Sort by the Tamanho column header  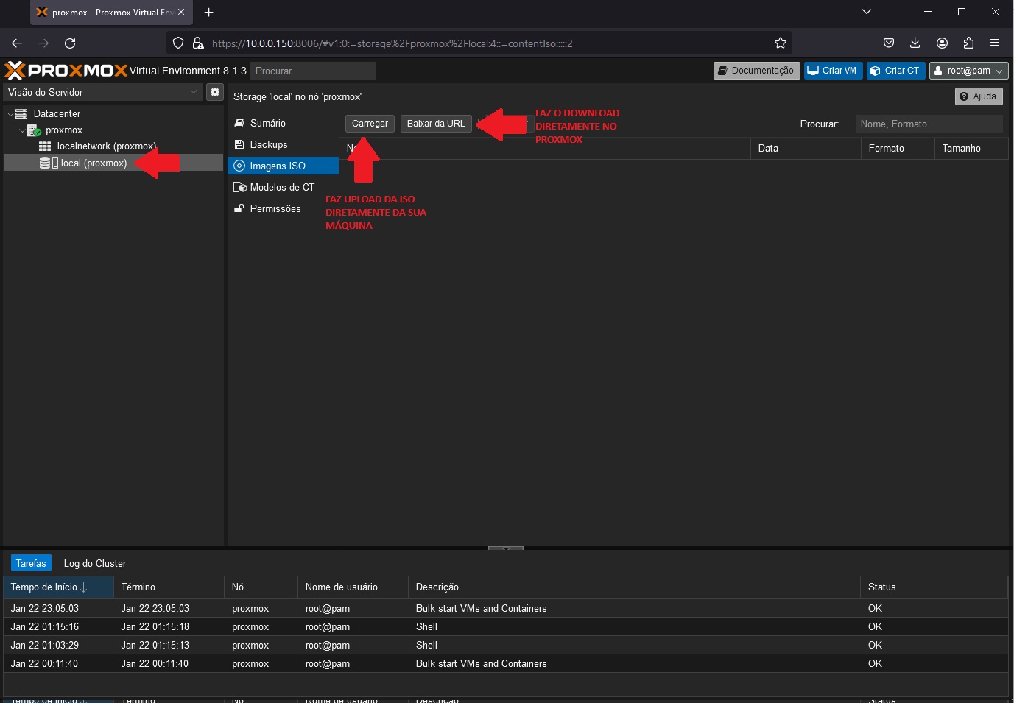point(971,148)
